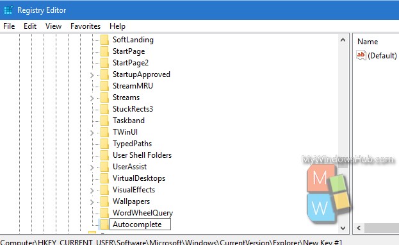Click the tree scroll down arrow

coord(343,228)
